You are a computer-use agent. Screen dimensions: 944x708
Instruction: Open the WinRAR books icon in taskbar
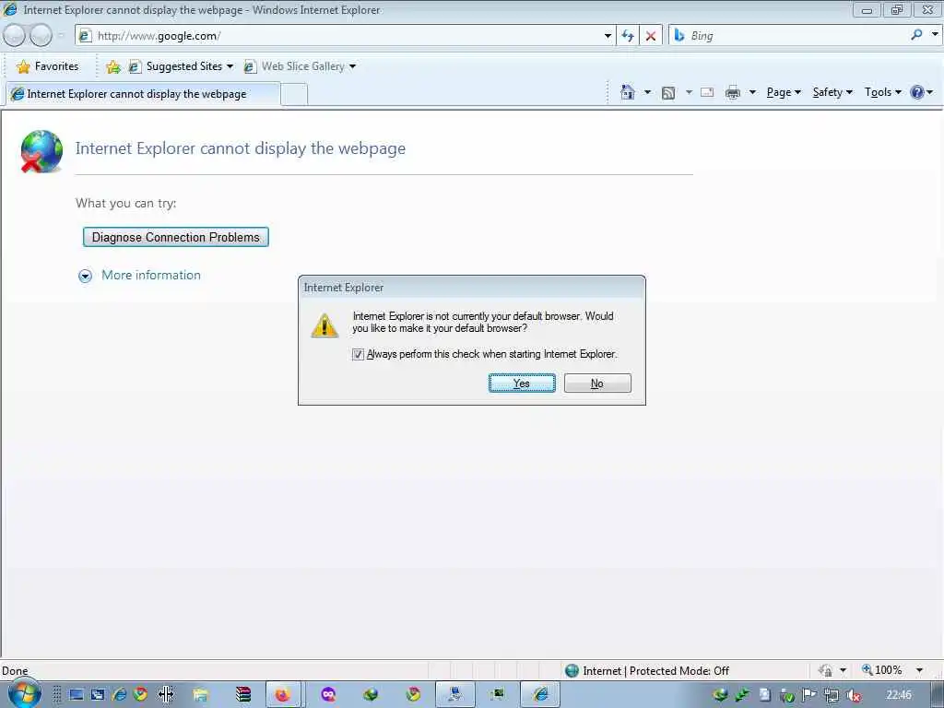point(243,695)
